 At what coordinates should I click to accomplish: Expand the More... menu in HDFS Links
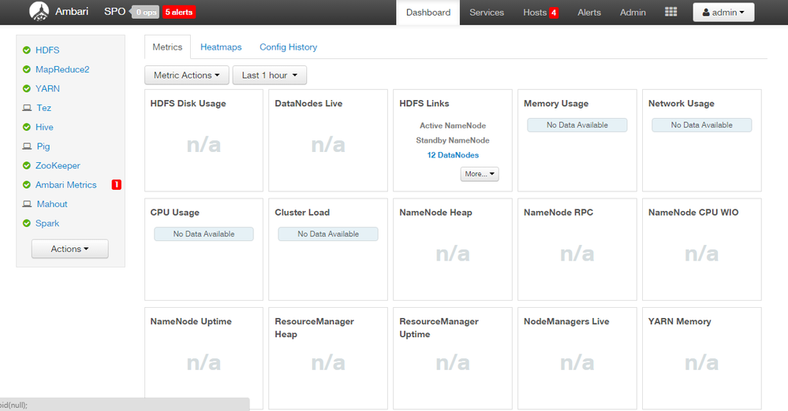pyautogui.click(x=480, y=174)
